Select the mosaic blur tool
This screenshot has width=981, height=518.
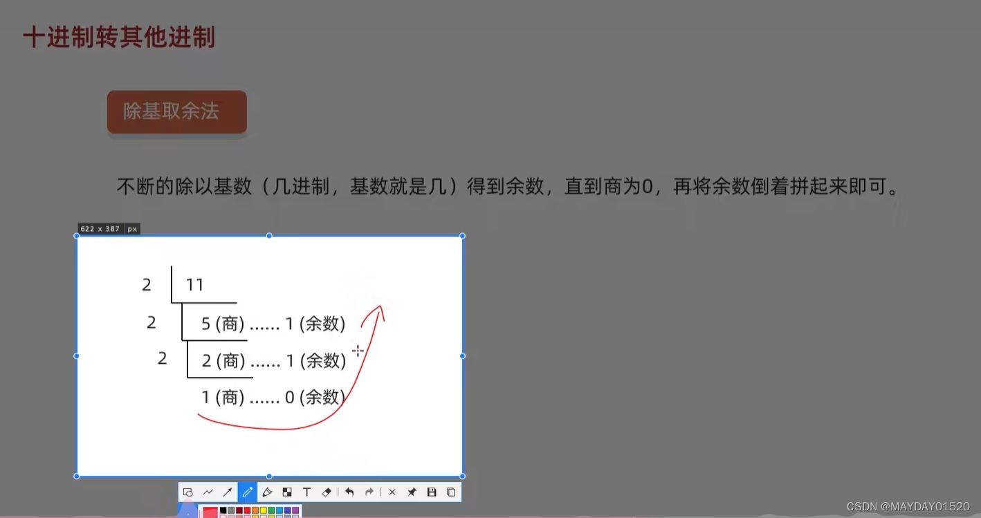coord(287,492)
